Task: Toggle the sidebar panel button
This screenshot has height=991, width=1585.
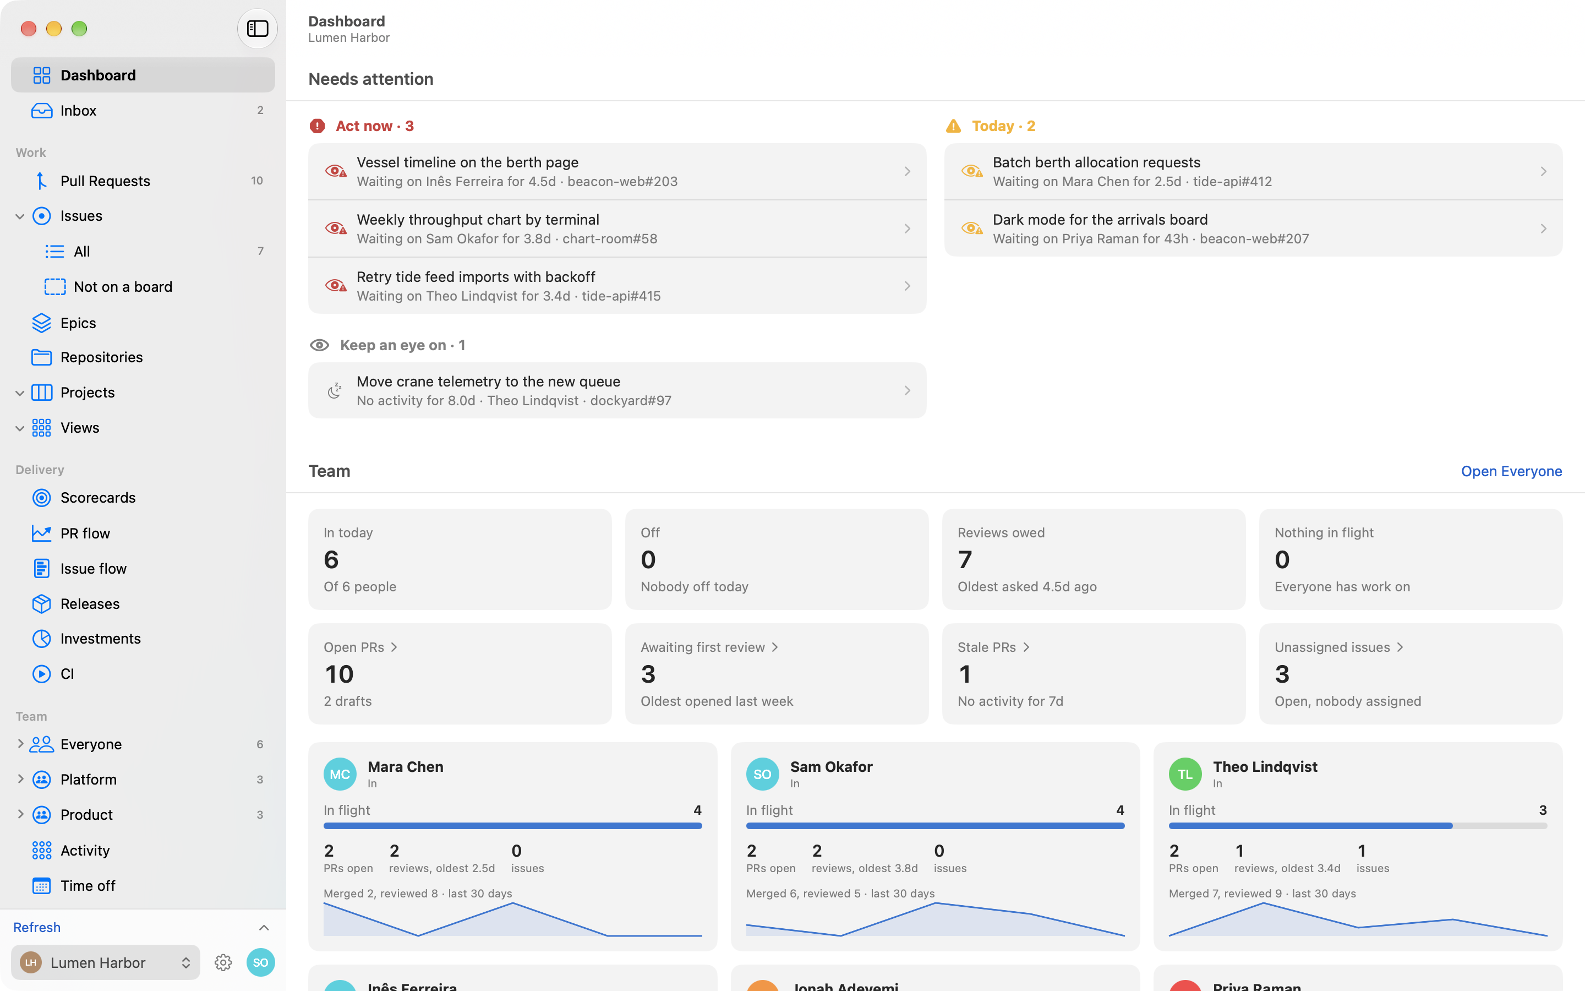Action: (258, 29)
